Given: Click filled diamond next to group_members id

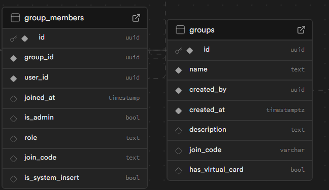Looking at the screenshot, I should click(x=25, y=39).
